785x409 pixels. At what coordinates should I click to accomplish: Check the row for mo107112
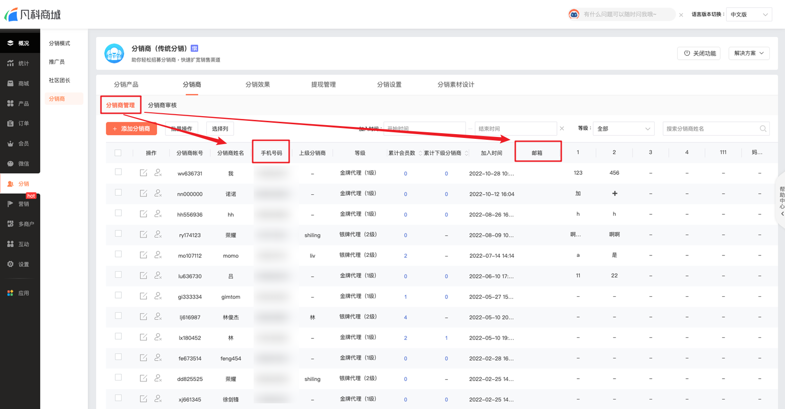(x=118, y=254)
